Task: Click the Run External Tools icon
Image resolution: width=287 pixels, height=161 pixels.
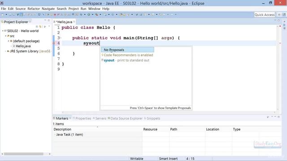Action: pyautogui.click(x=96, y=15)
